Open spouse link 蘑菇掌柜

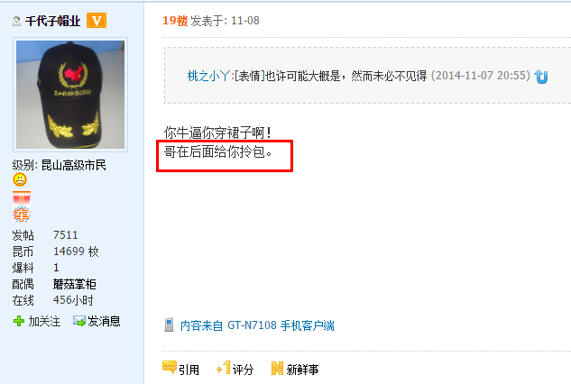[x=74, y=284]
